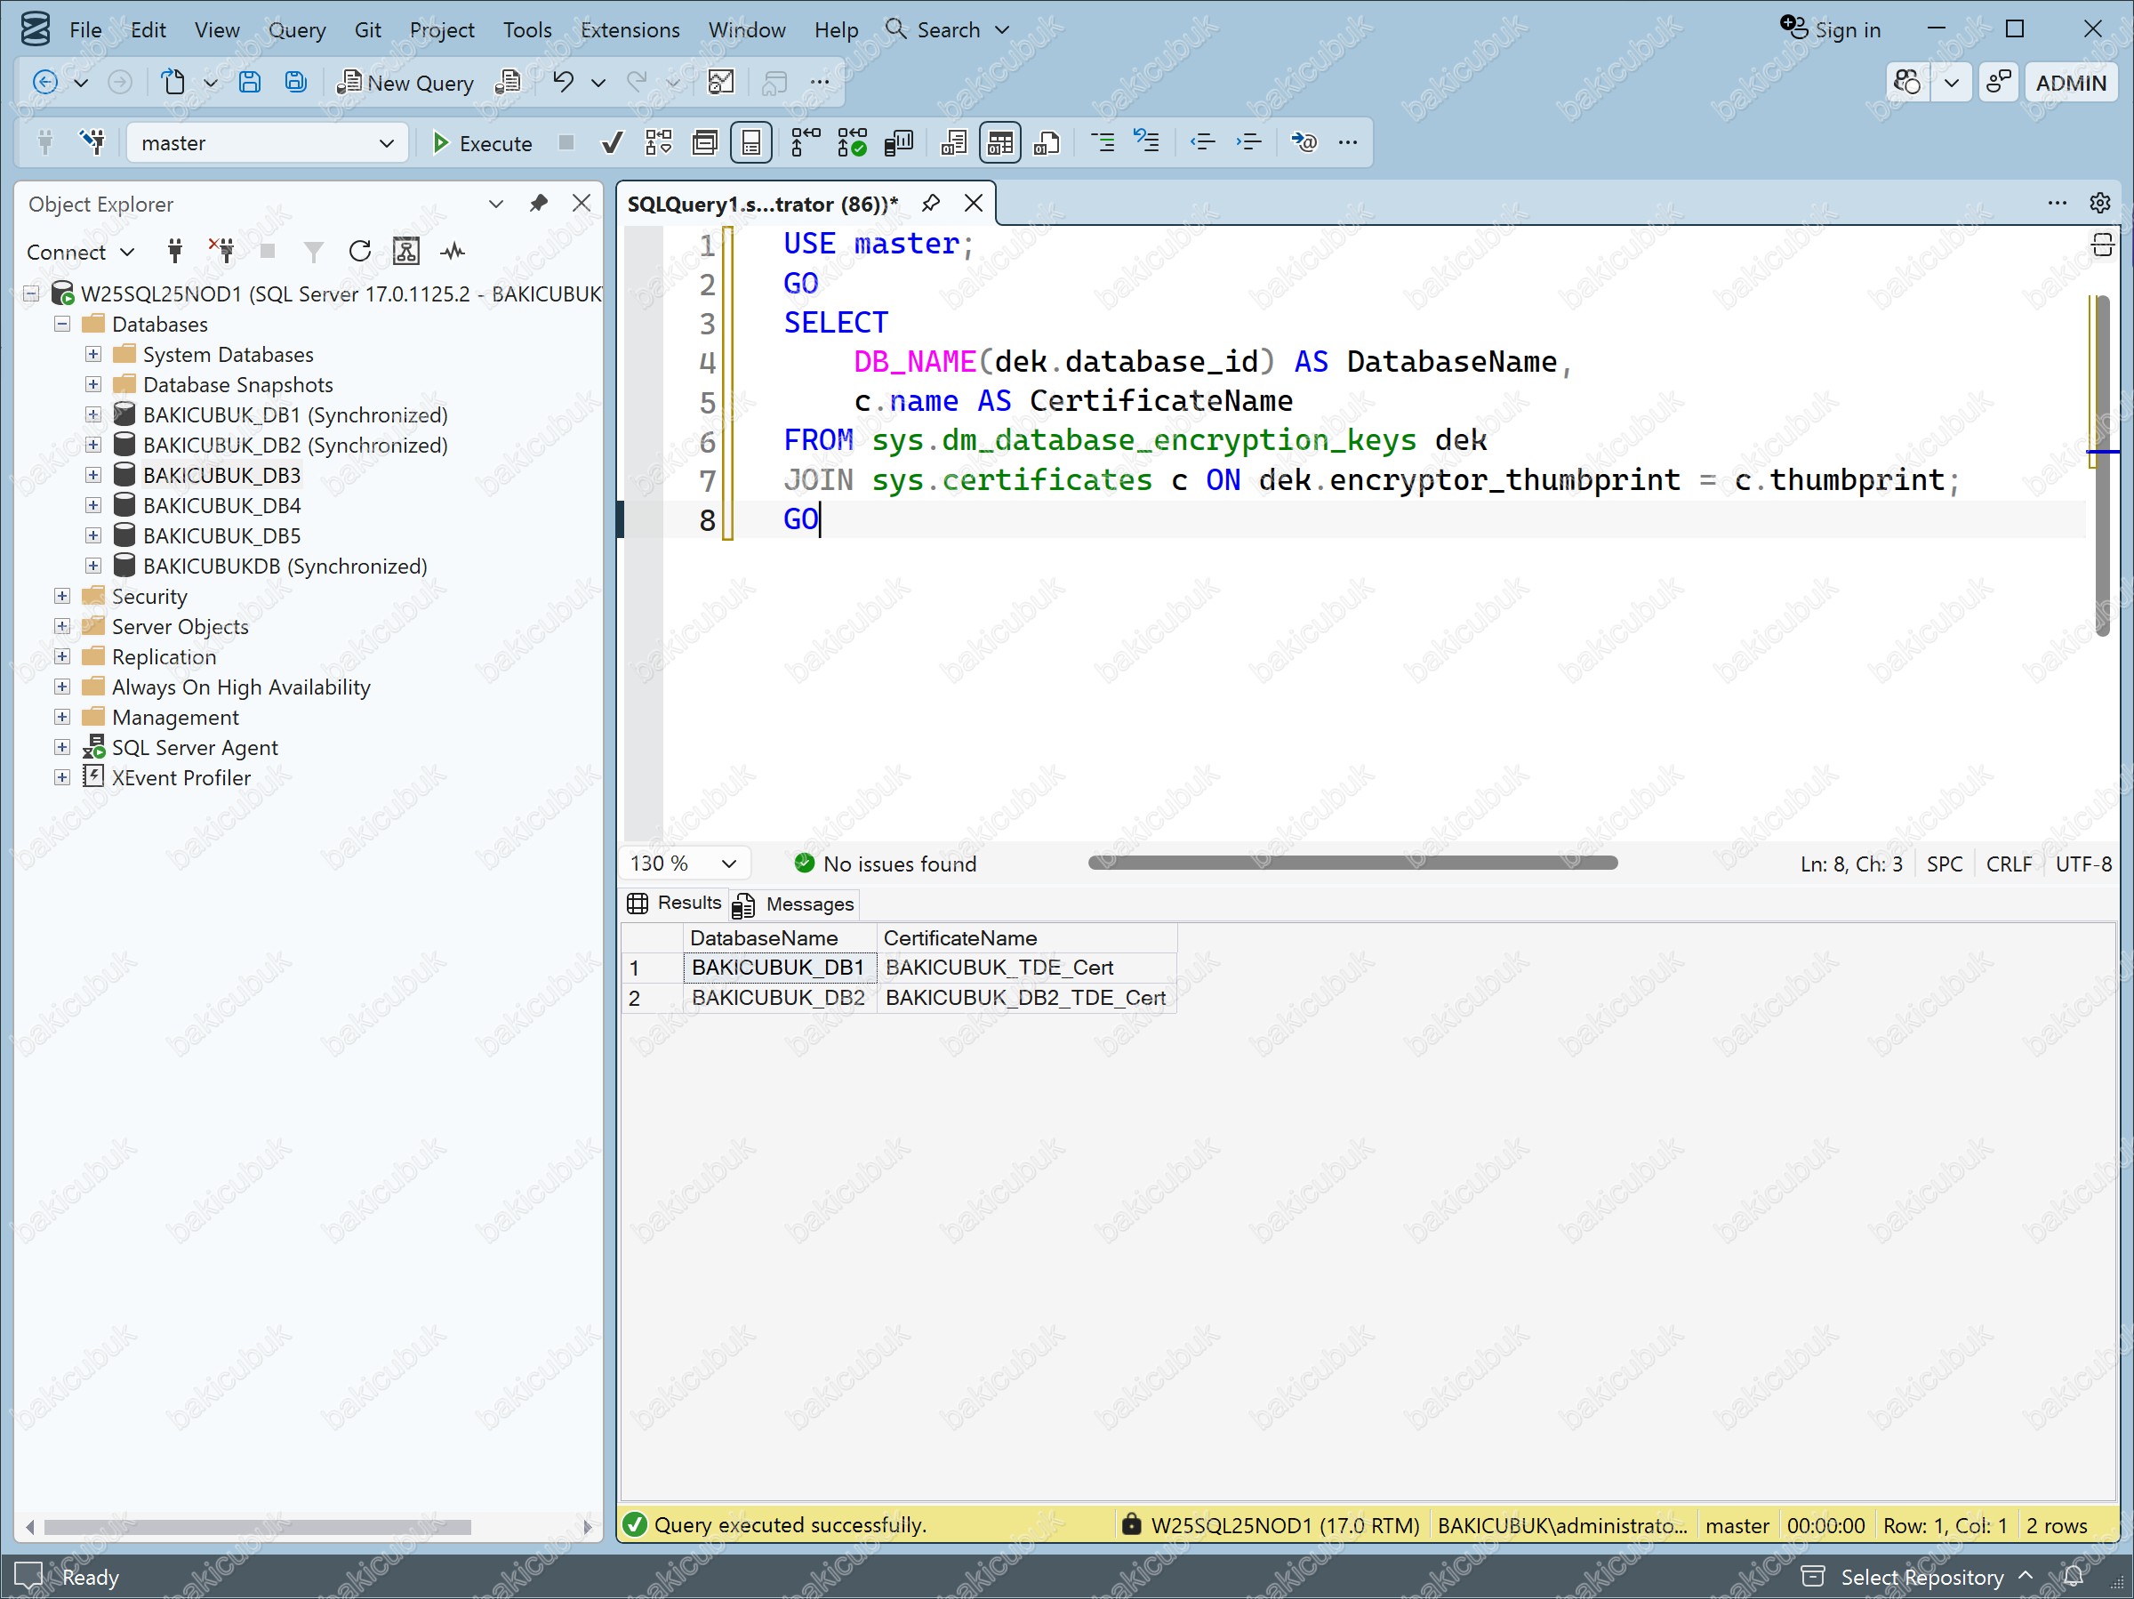This screenshot has width=2134, height=1599.
Task: Click the Search box in title bar
Action: tap(949, 30)
